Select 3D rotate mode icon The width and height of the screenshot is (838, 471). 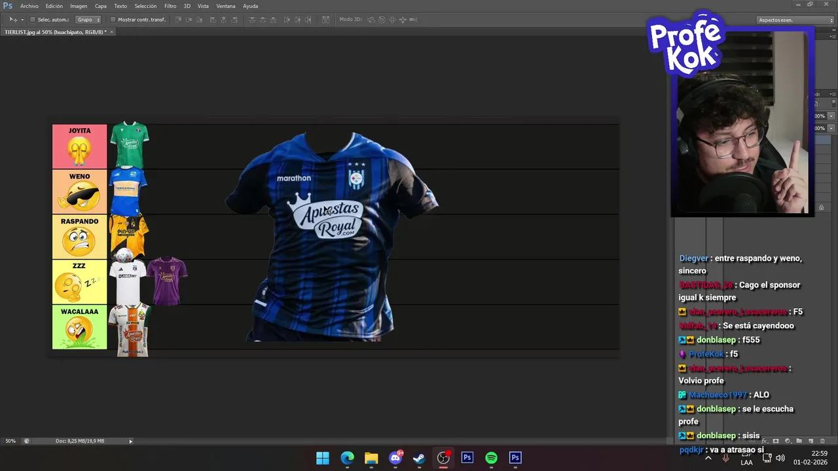tap(371, 20)
